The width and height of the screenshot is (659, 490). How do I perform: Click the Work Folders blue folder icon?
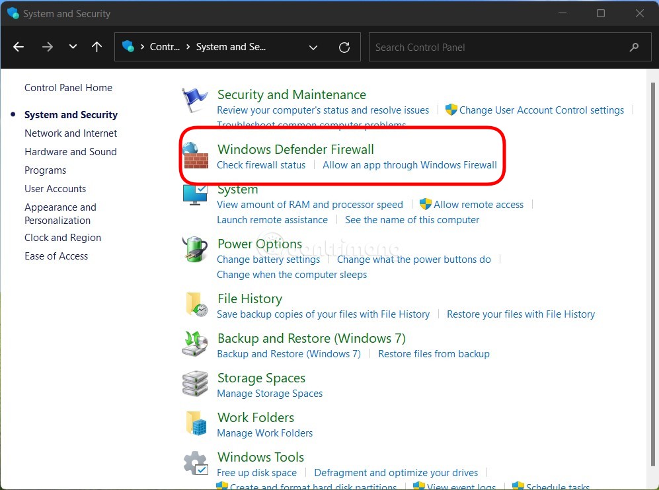pos(194,423)
